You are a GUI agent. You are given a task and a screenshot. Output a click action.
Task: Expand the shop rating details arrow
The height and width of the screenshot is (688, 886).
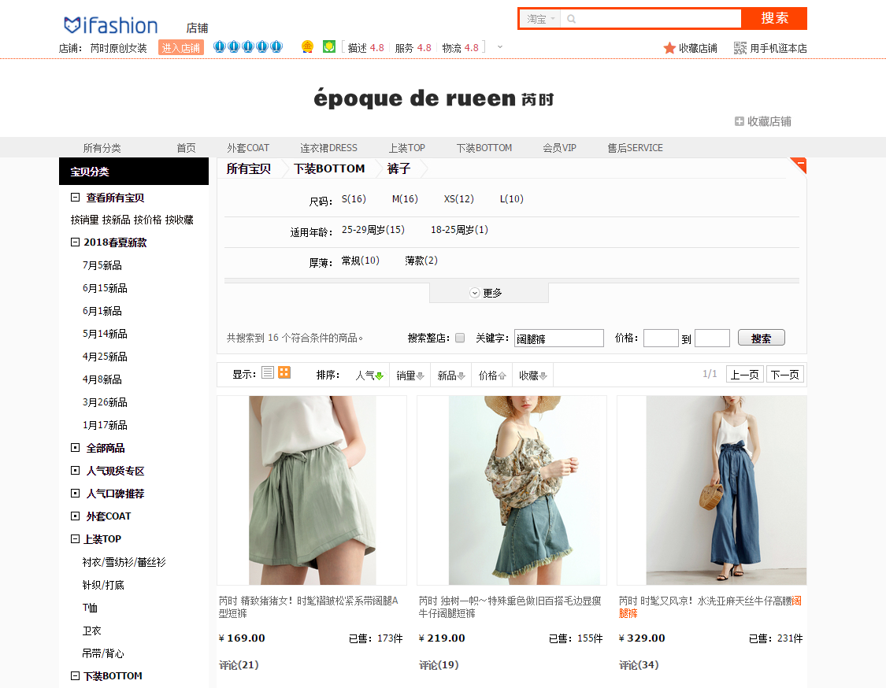click(x=500, y=47)
